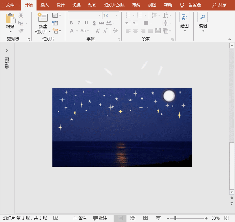Switch to the 设计 (Design) tab

pyautogui.click(x=61, y=5)
